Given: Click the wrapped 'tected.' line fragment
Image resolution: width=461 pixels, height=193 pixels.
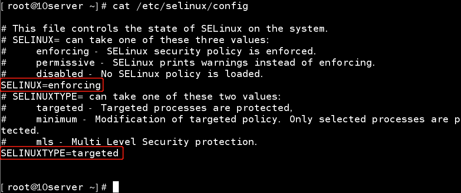Looking at the screenshot, I should tap(20, 130).
